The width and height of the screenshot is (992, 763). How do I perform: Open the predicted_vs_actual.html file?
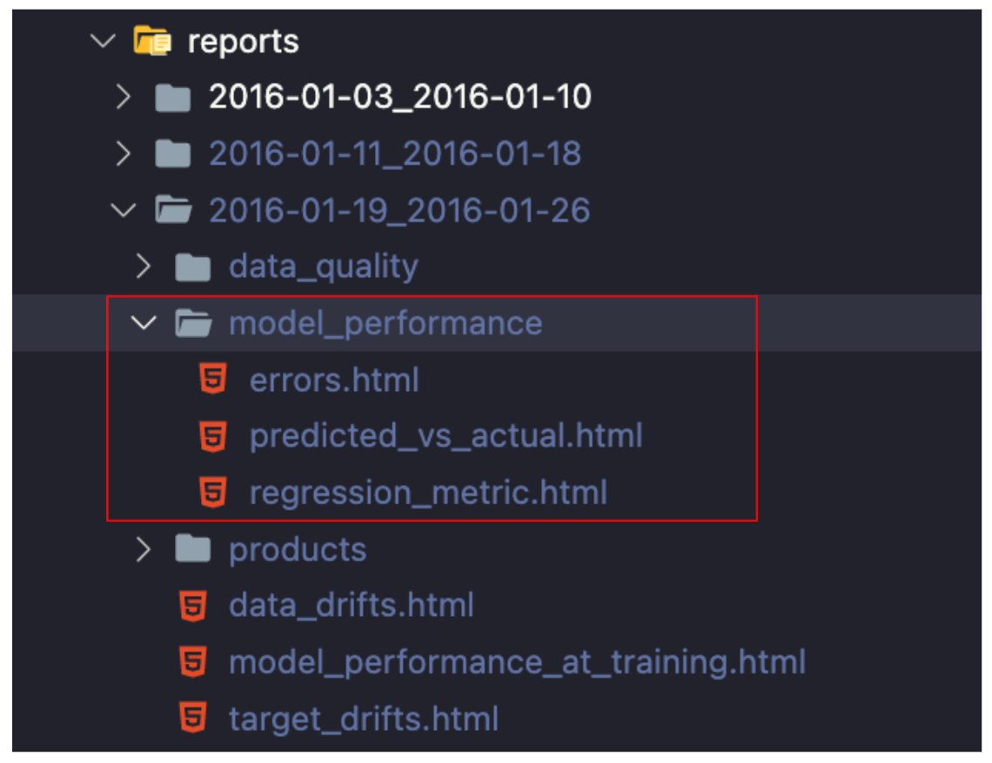(x=446, y=436)
